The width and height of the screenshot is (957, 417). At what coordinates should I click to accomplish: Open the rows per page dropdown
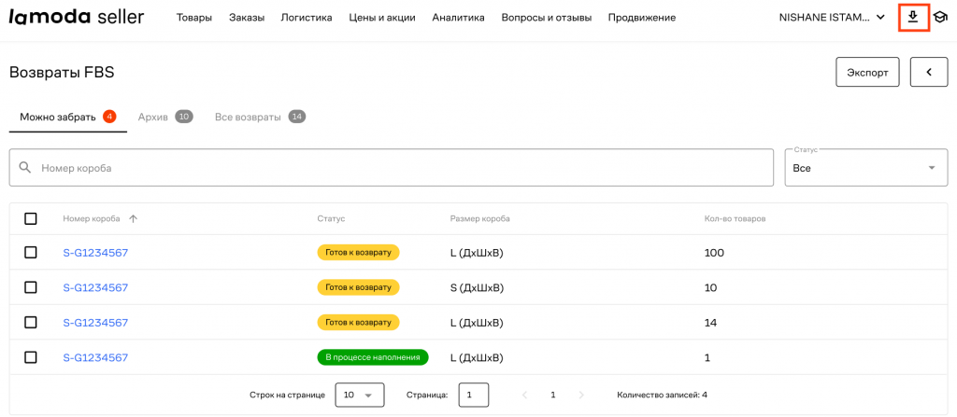tap(359, 395)
